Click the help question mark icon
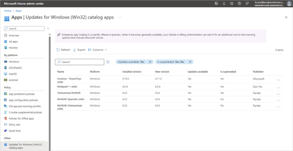The image size is (293, 151). click(239, 4)
